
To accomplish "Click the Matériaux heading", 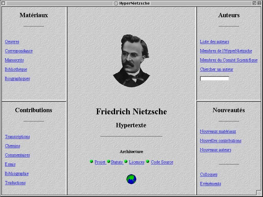I will 34,15.
